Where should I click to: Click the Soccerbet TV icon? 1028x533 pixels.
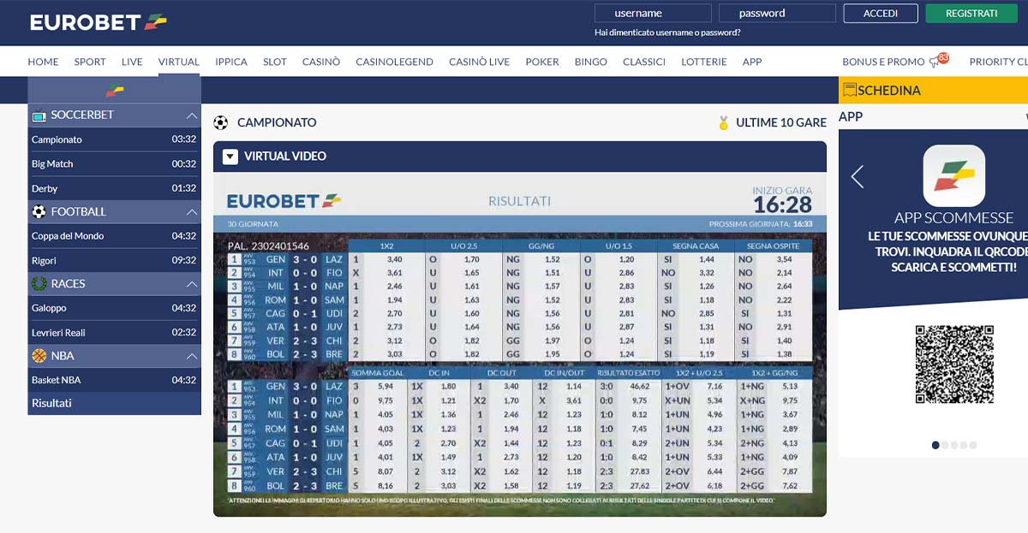click(x=39, y=115)
